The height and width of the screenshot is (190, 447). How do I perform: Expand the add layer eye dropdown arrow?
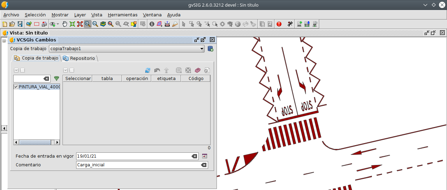click(x=58, y=24)
